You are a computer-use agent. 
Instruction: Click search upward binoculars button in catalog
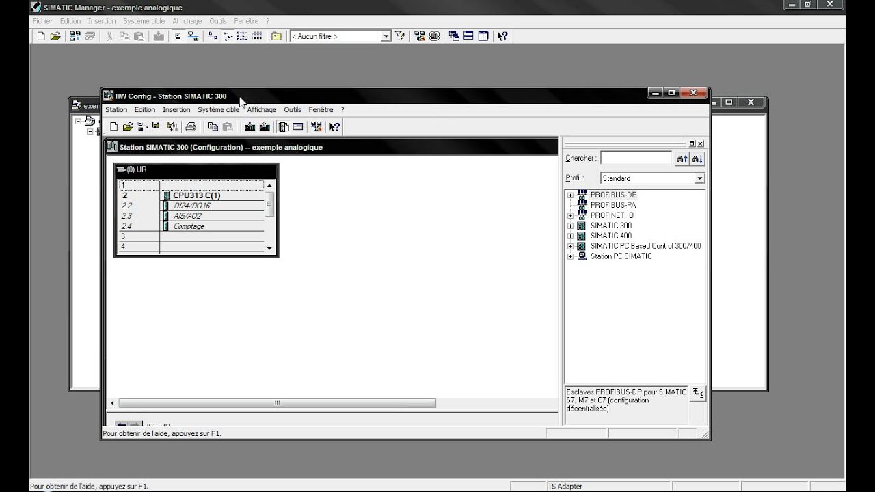[x=682, y=159]
